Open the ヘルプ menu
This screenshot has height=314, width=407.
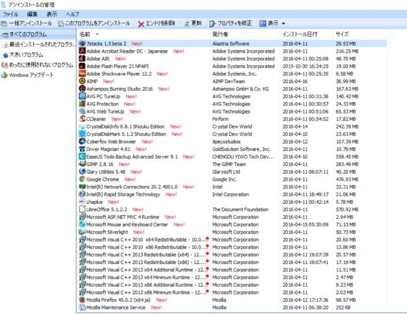click(72, 15)
